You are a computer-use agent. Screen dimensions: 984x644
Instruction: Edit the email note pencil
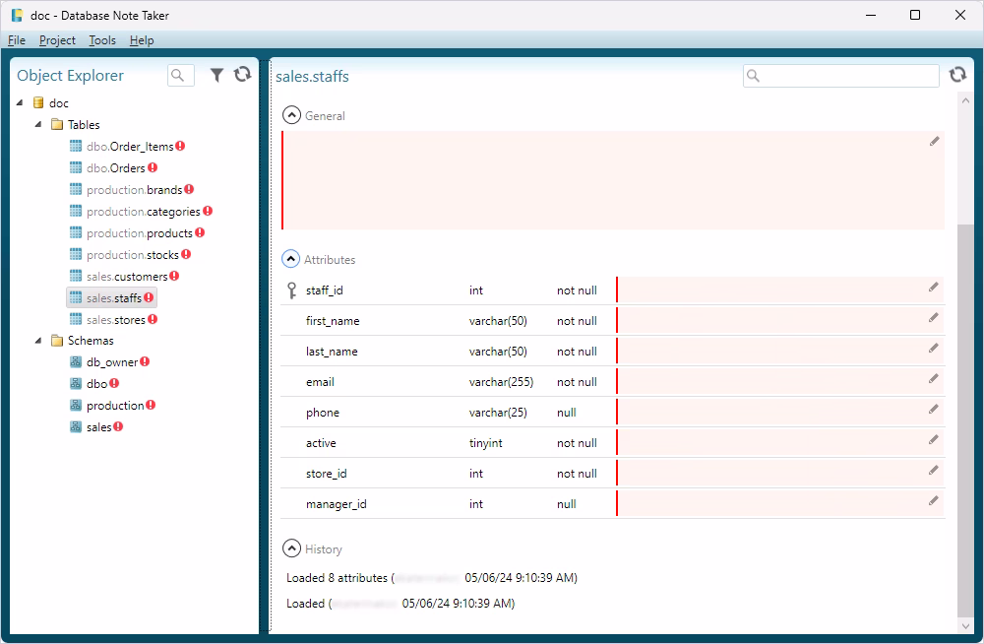click(934, 379)
